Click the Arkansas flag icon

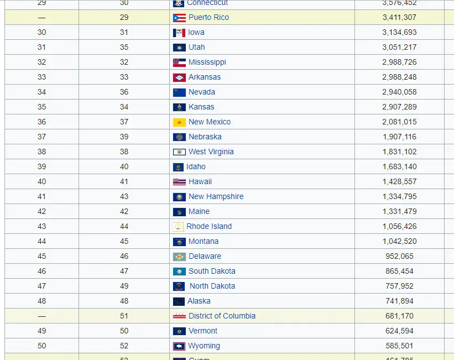coord(179,77)
